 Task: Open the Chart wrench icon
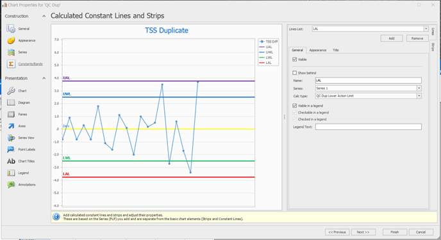[11, 91]
